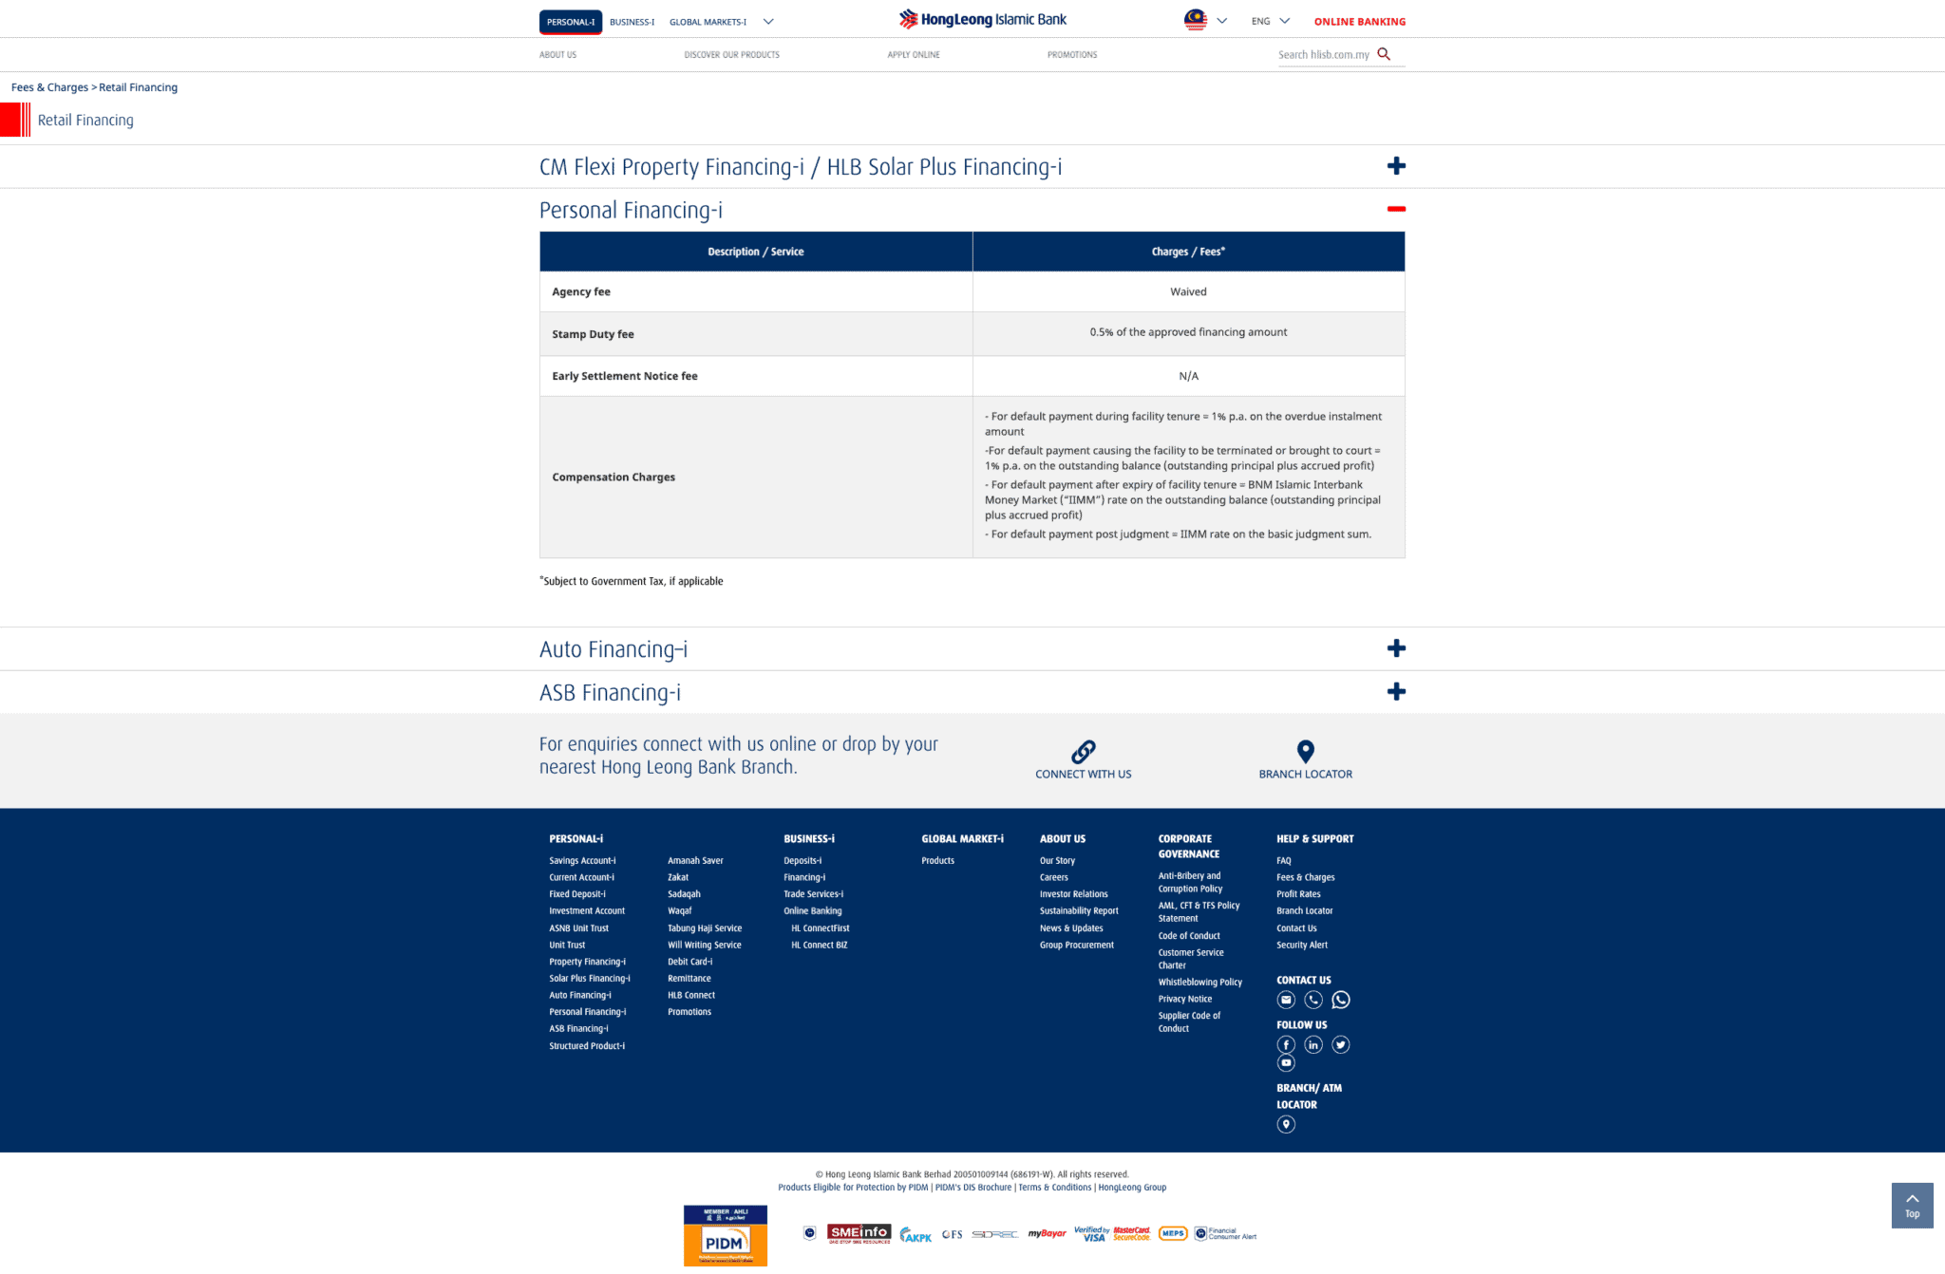
Task: Open Sustainability Report footer link
Action: (1079, 911)
